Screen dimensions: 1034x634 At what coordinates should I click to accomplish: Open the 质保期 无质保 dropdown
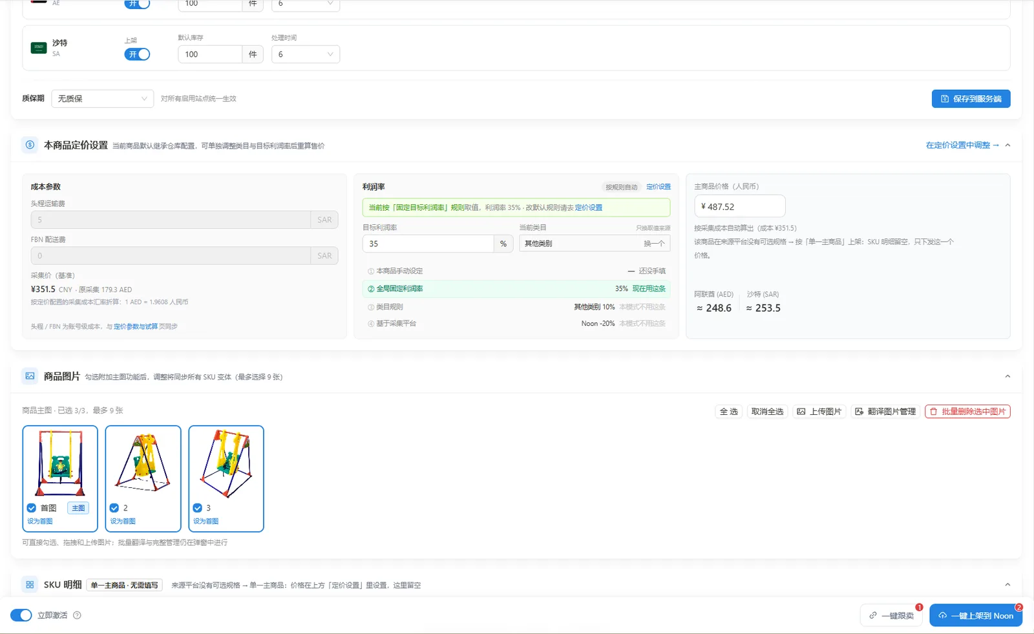102,99
